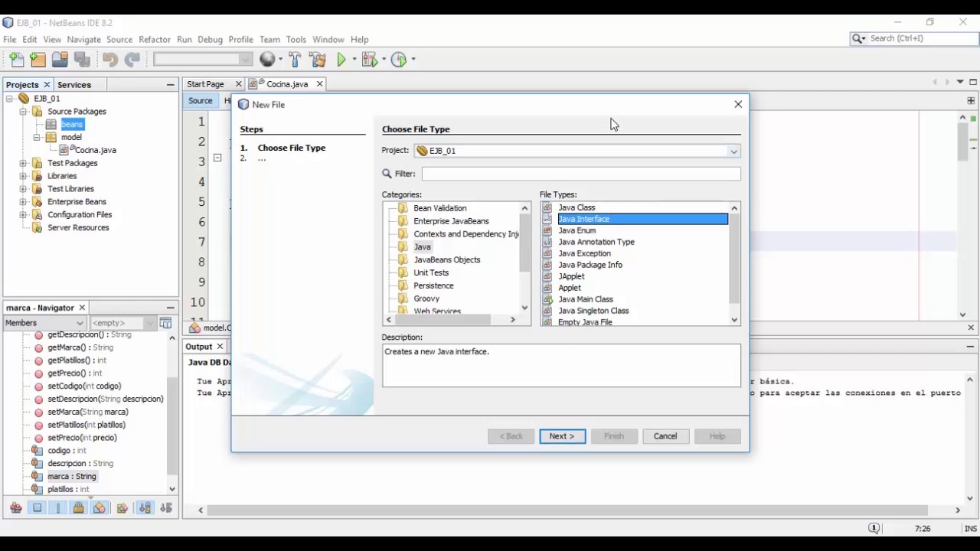Viewport: 980px width, 551px height.
Task: Select setMarca(String marca) in Navigator
Action: [88, 412]
